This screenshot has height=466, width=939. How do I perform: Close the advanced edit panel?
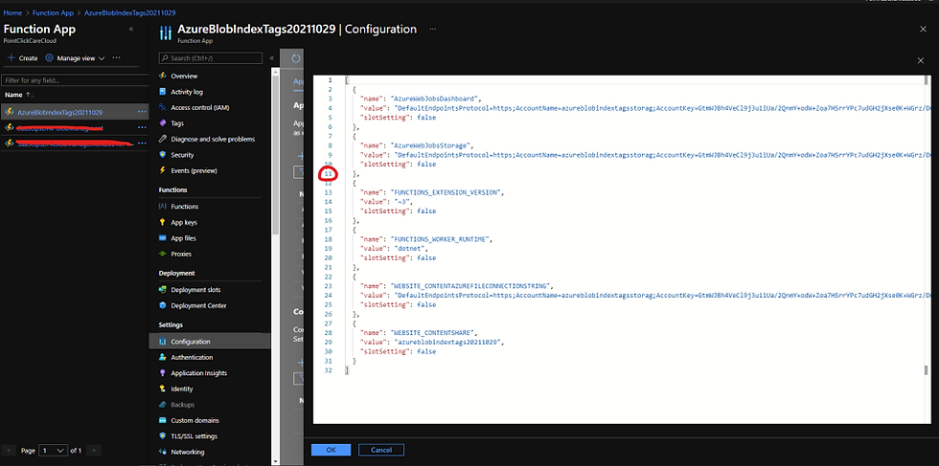pos(921,60)
